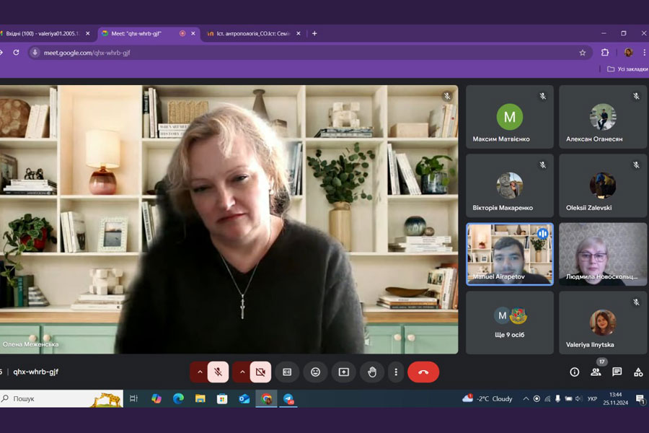The width and height of the screenshot is (649, 433).
Task: Open emoji reactions button
Action: pos(315,372)
